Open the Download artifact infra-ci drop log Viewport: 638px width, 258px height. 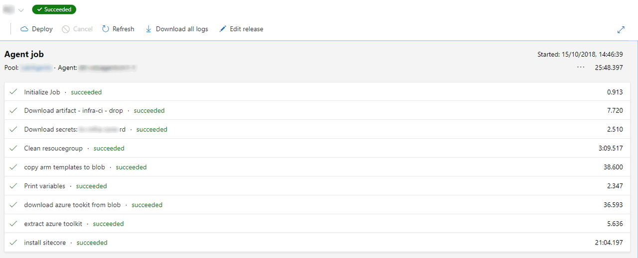(73, 111)
